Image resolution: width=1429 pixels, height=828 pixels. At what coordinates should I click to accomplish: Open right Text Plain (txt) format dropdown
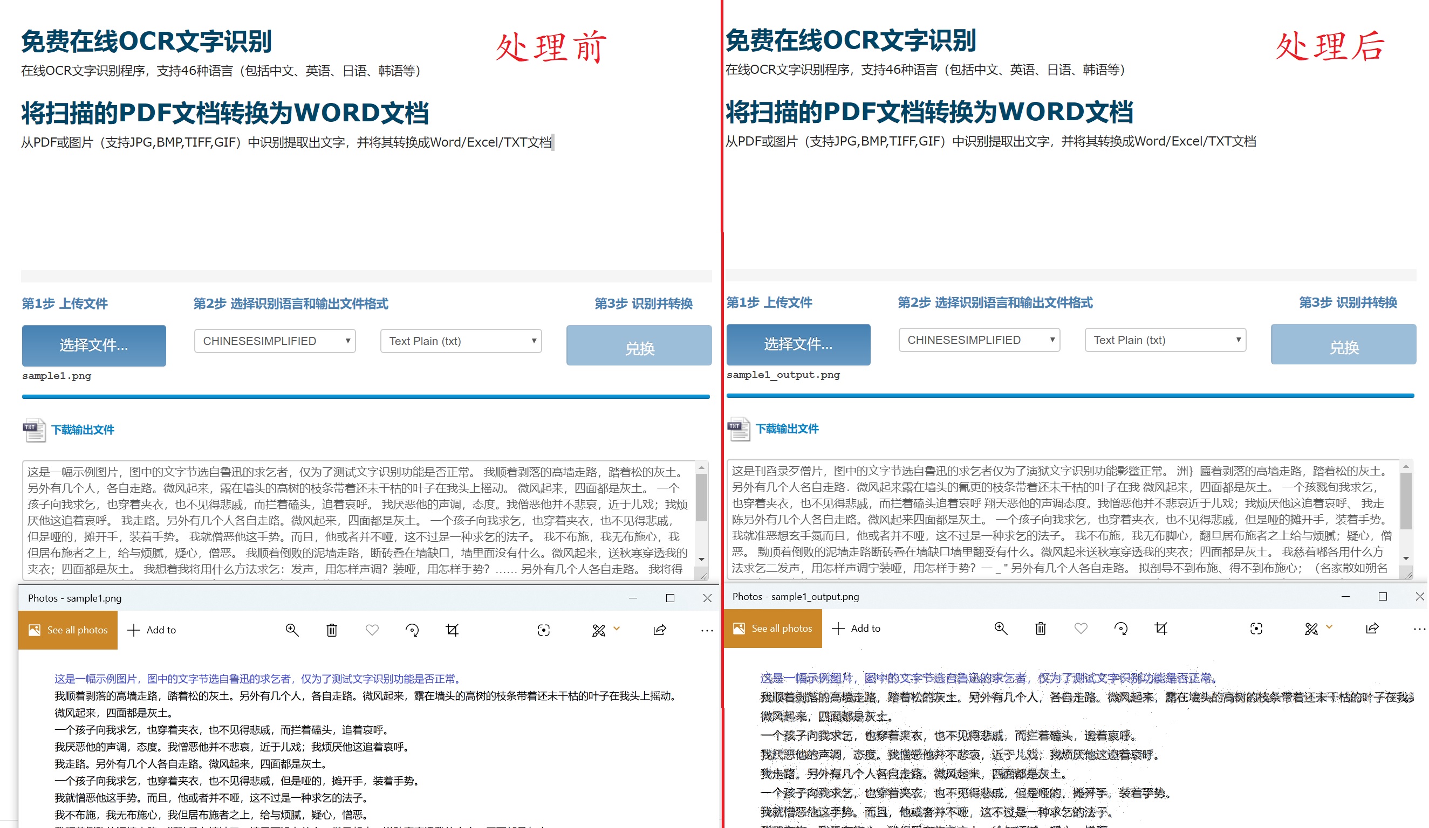pyautogui.click(x=1165, y=340)
